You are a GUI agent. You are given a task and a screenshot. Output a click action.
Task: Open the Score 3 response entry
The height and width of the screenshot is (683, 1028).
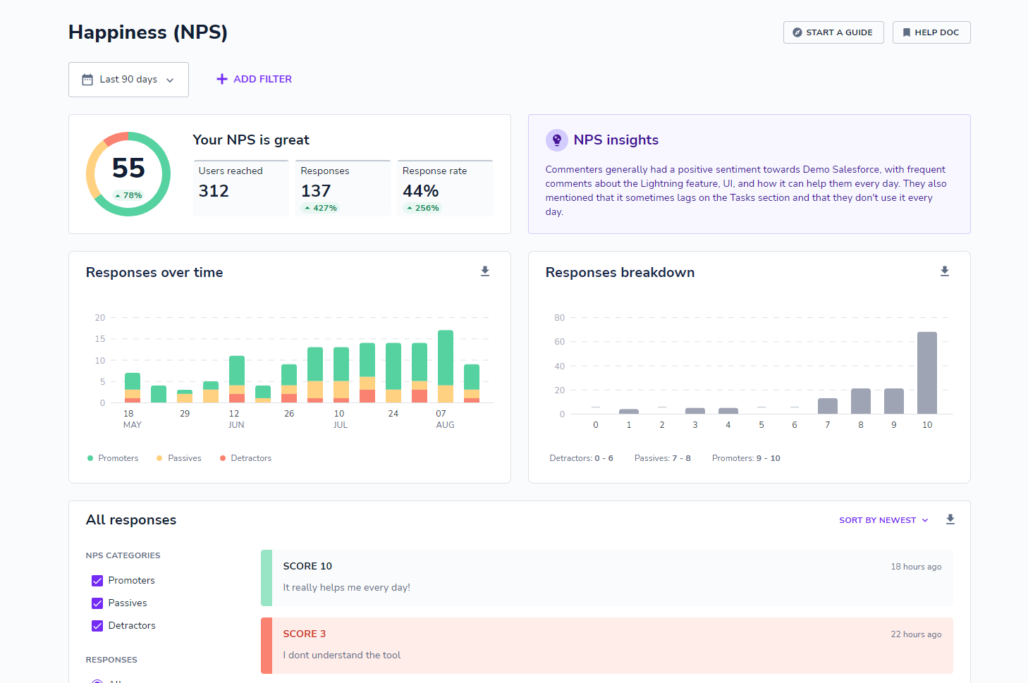607,646
